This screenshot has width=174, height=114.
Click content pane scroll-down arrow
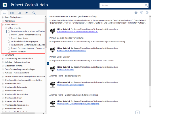150,107
